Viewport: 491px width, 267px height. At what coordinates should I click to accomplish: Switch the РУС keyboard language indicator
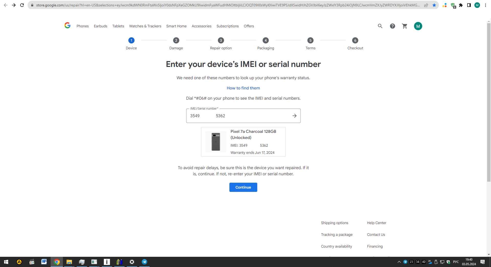(456, 262)
